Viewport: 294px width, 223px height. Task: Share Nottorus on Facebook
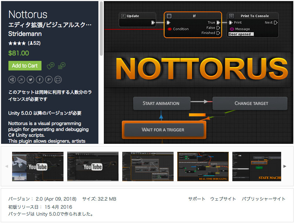point(40,80)
